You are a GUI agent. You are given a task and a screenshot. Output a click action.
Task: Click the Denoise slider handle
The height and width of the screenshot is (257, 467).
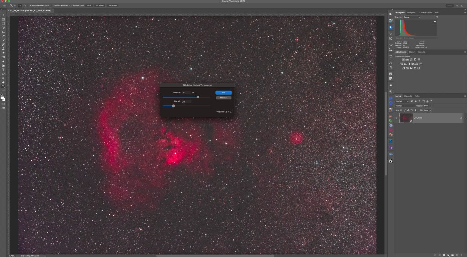197,97
